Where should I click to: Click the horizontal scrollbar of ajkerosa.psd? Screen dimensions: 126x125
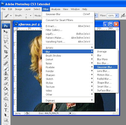94,113
